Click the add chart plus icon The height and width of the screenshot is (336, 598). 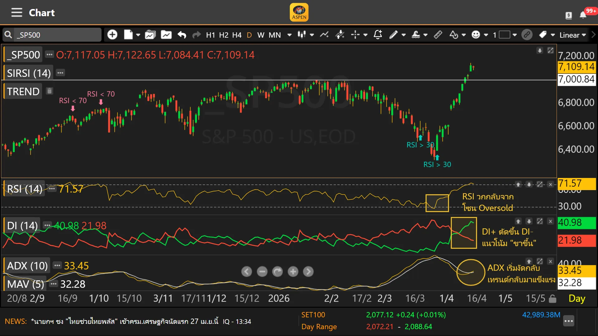112,35
